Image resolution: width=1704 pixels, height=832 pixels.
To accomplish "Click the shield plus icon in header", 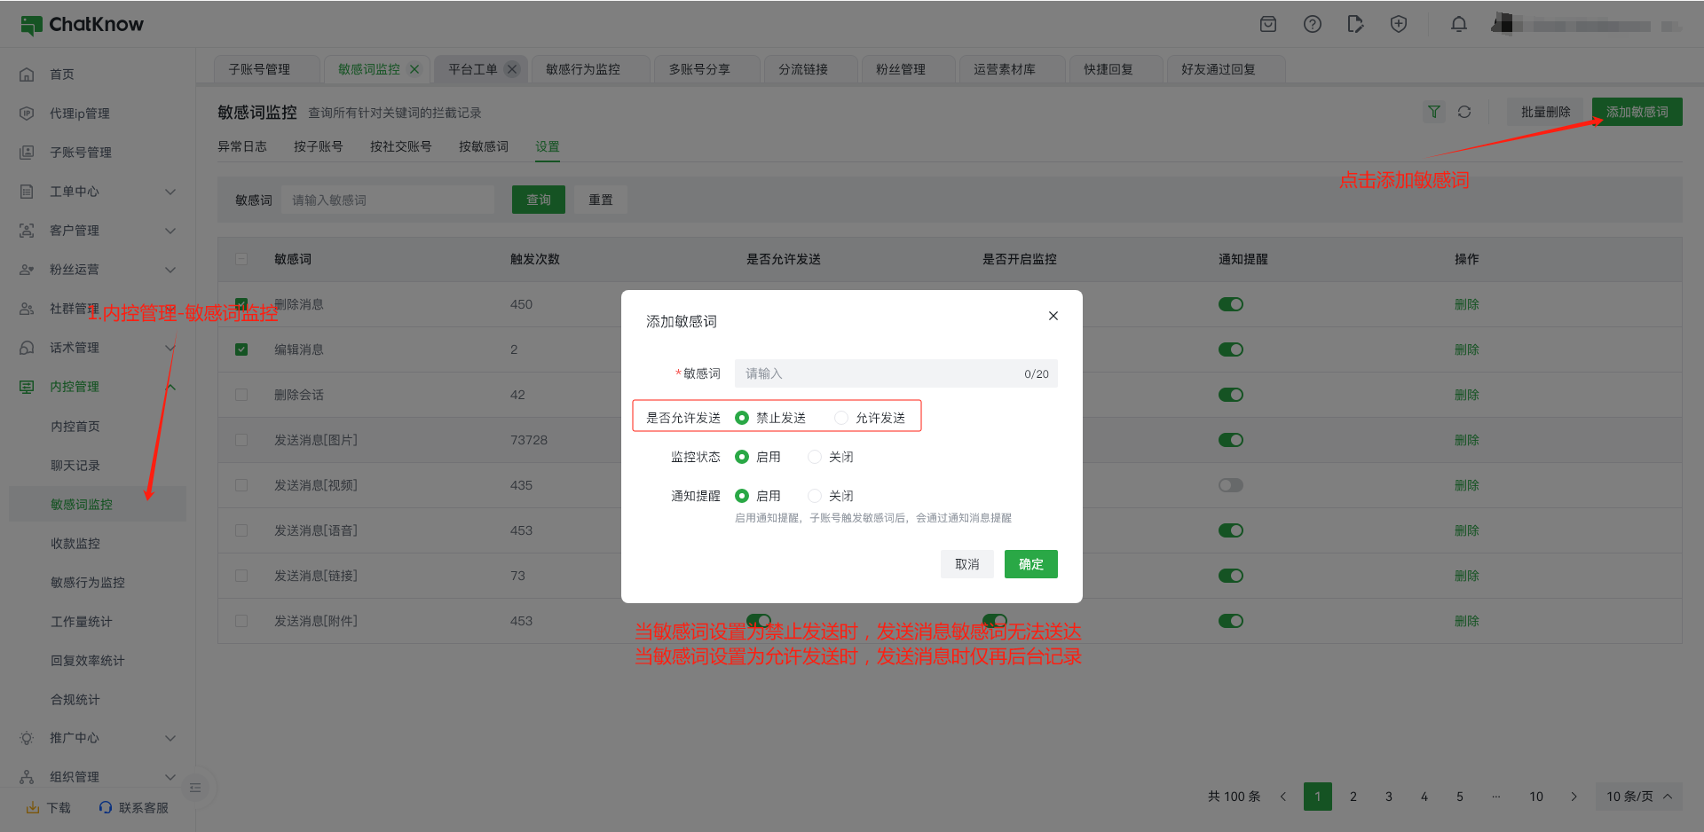I will click(1398, 25).
